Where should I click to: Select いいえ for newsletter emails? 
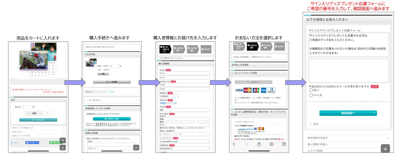tap(311, 95)
